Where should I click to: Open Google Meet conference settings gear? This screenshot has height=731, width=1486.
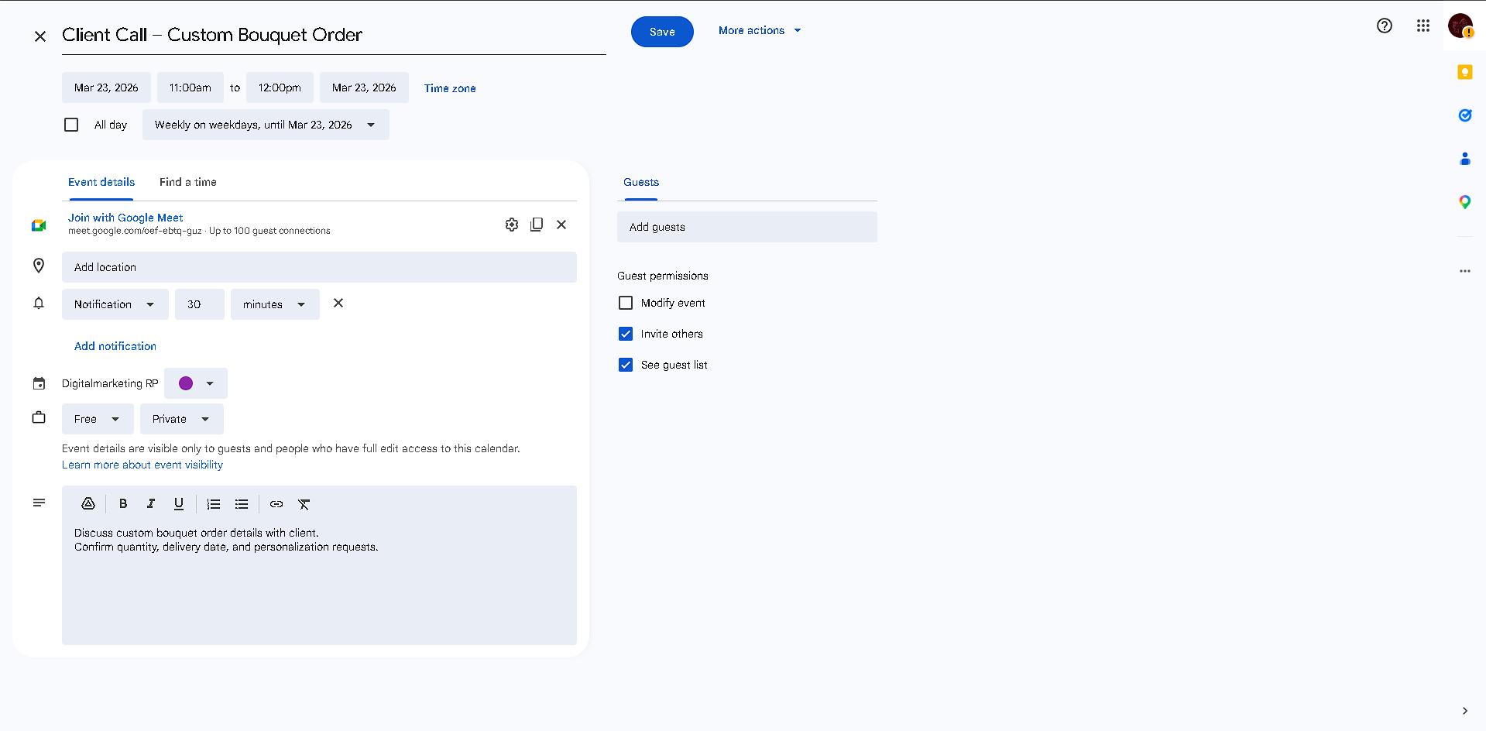512,225
